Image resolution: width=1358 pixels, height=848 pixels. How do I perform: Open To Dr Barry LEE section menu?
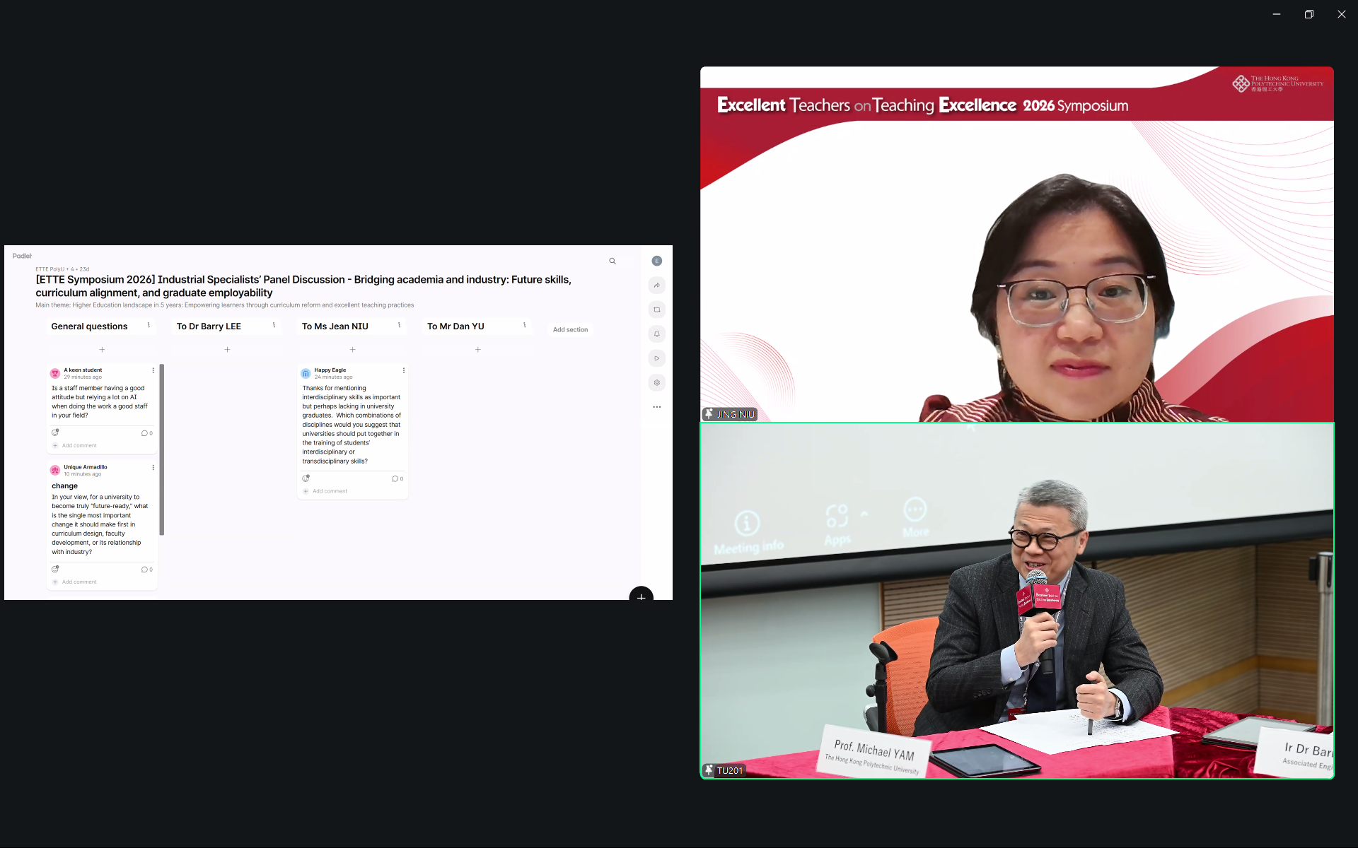[274, 326]
